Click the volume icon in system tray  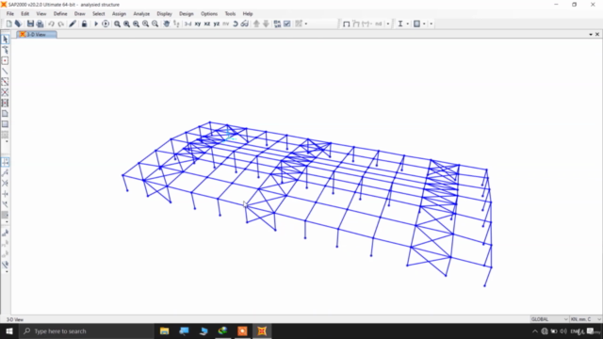click(x=563, y=331)
